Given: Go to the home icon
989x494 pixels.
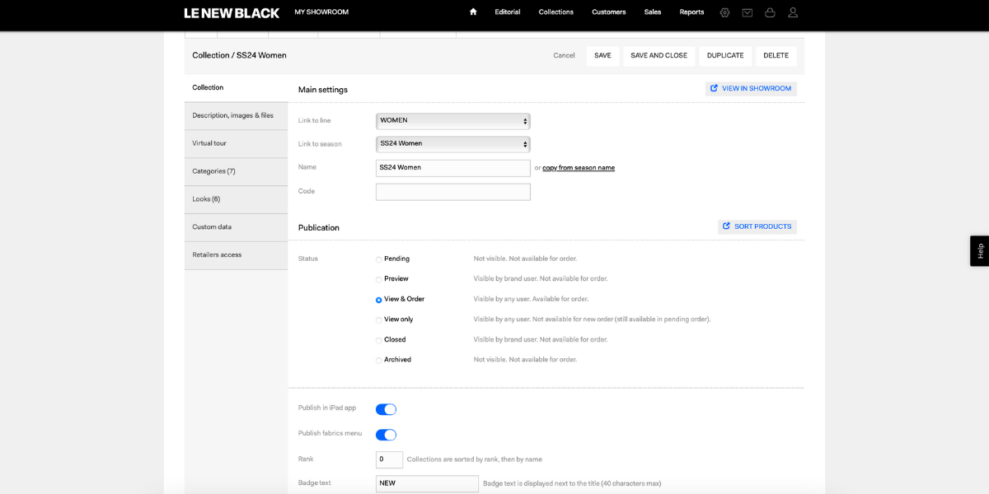Looking at the screenshot, I should tap(473, 12).
